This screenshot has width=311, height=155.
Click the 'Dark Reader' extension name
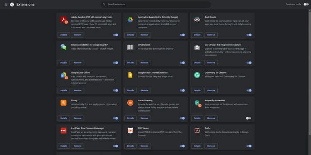pyautogui.click(x=210, y=17)
